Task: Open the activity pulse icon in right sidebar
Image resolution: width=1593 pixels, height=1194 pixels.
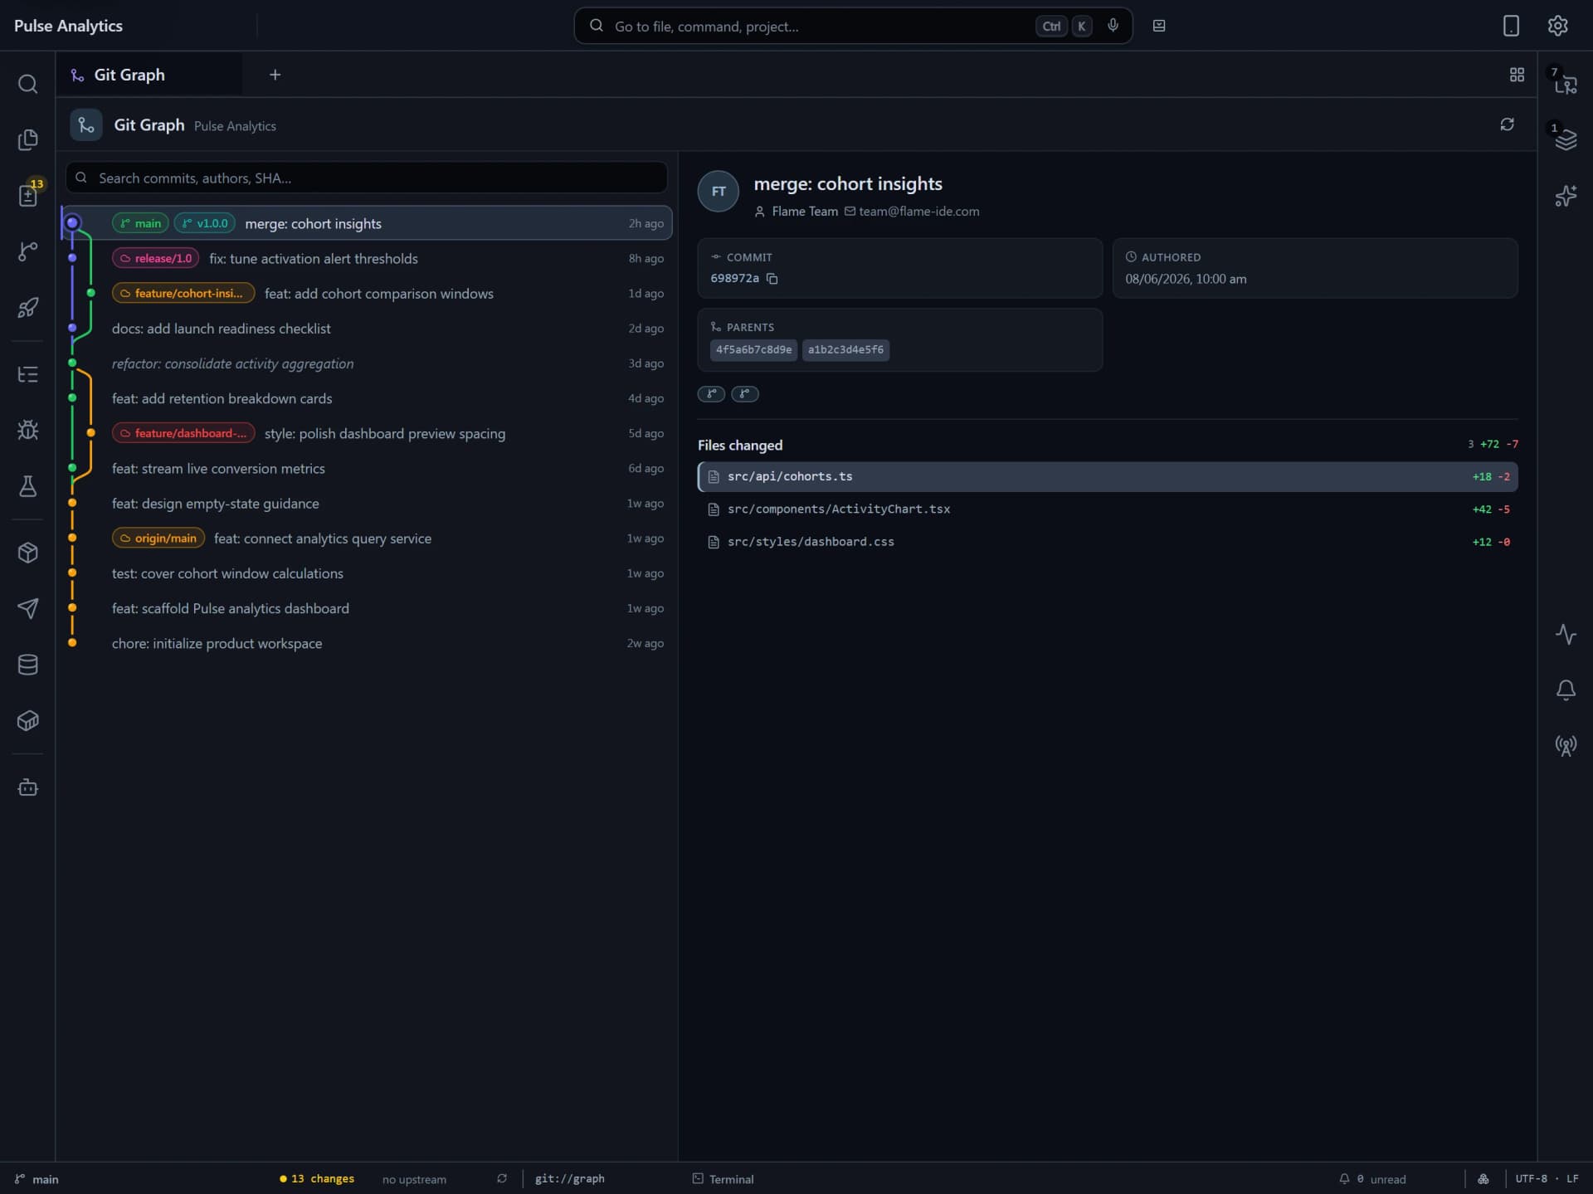Action: 1566,634
